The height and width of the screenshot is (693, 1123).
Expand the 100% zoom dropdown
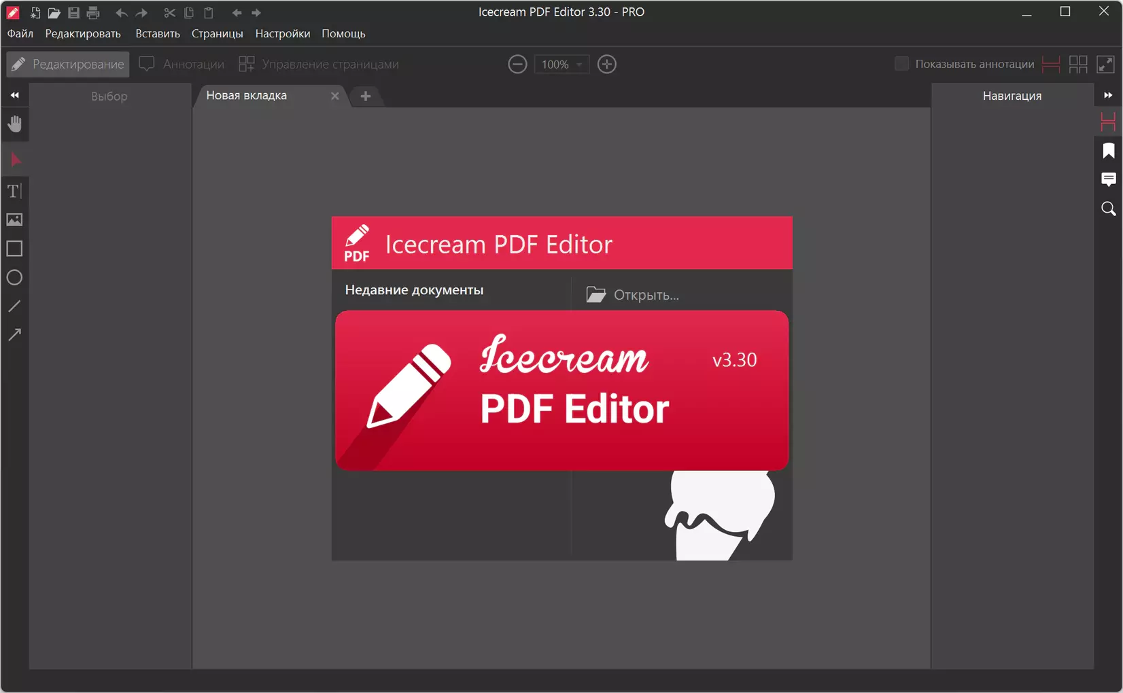coord(578,65)
